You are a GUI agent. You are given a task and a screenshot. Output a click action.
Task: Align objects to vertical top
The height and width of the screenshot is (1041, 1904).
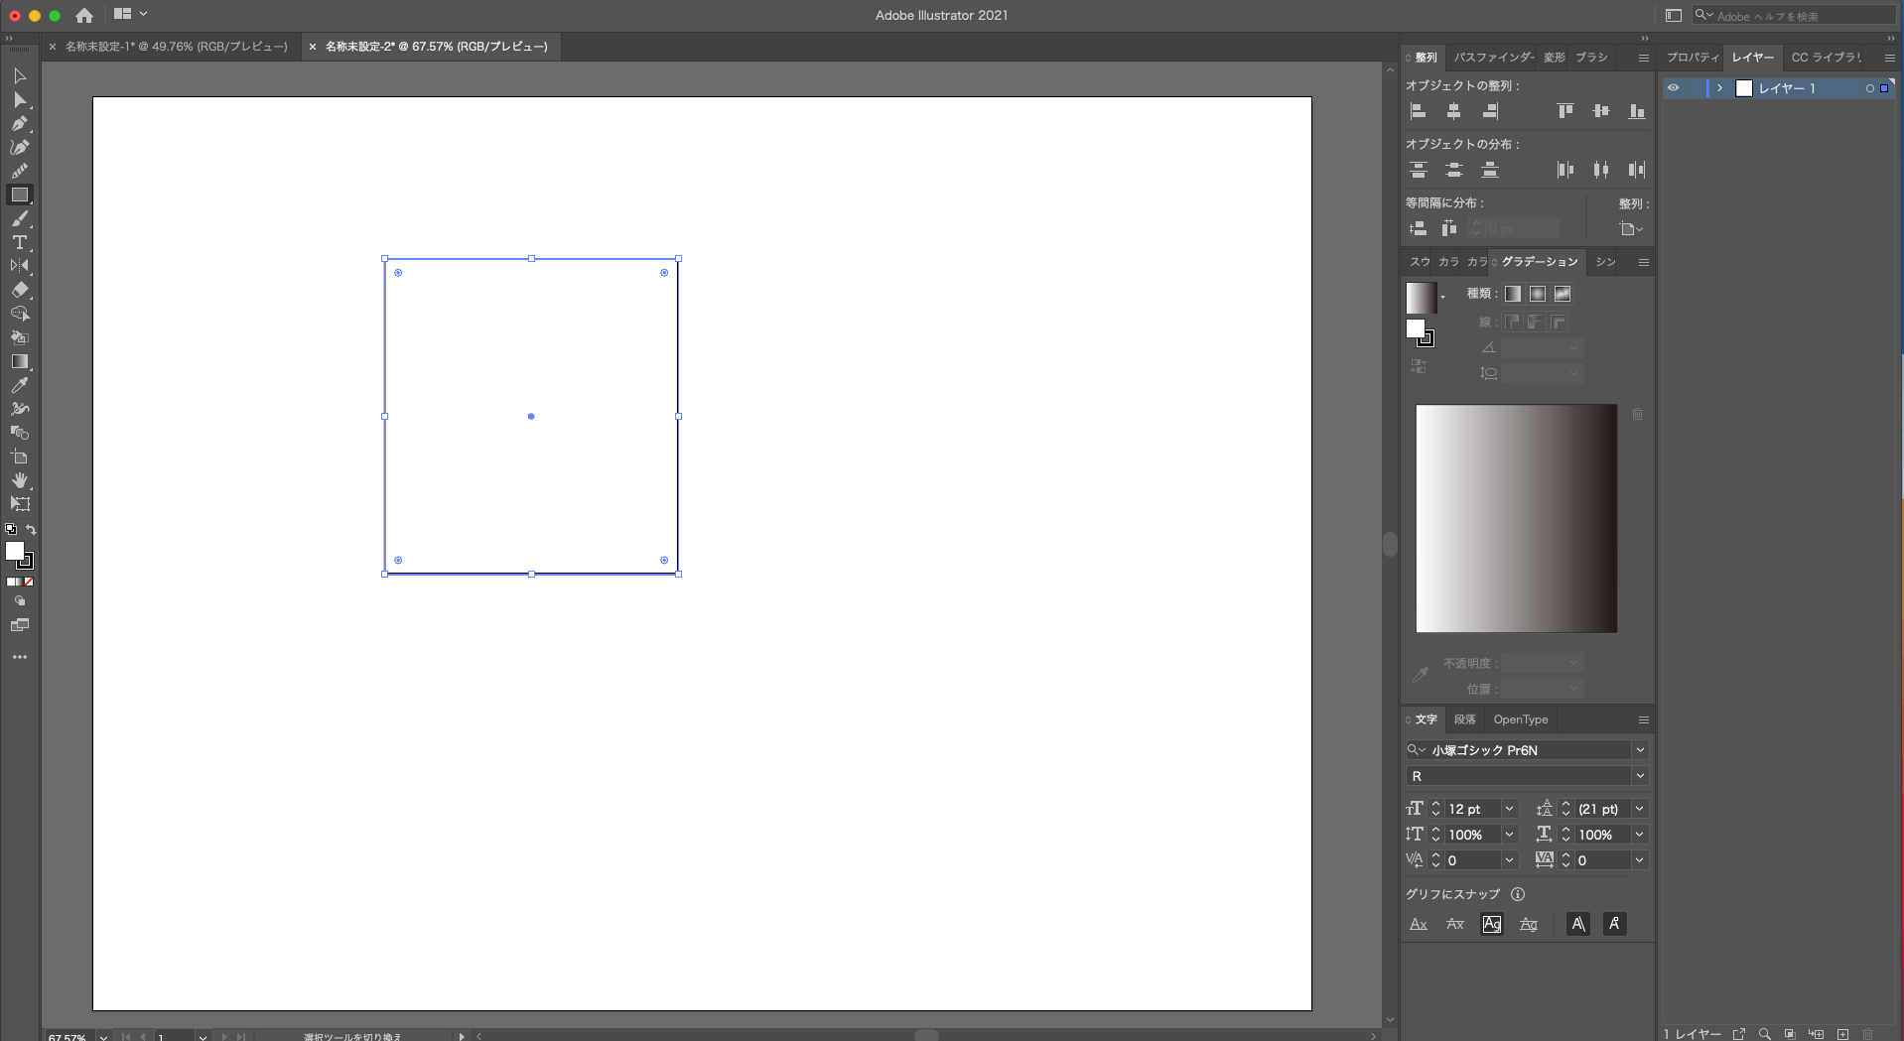click(1565, 111)
